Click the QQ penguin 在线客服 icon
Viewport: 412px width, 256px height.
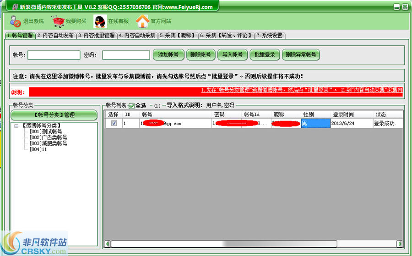[x=100, y=21]
